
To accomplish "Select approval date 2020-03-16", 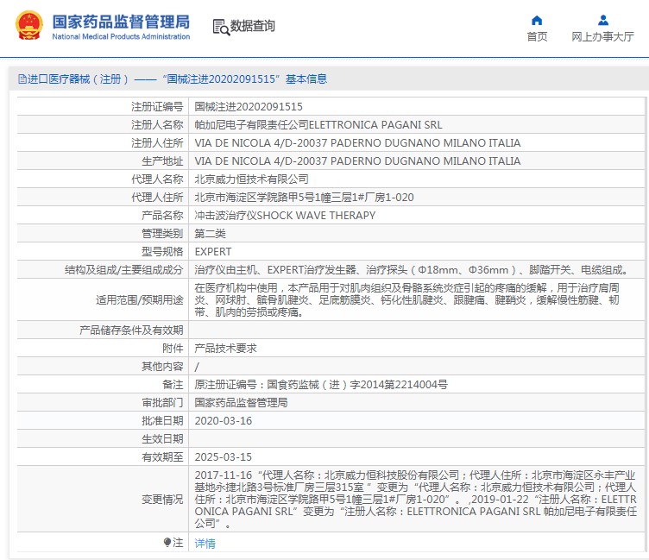I will point(224,420).
